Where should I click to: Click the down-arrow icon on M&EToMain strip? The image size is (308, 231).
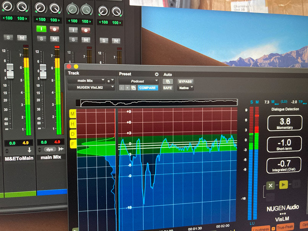pyautogui.click(x=29, y=150)
